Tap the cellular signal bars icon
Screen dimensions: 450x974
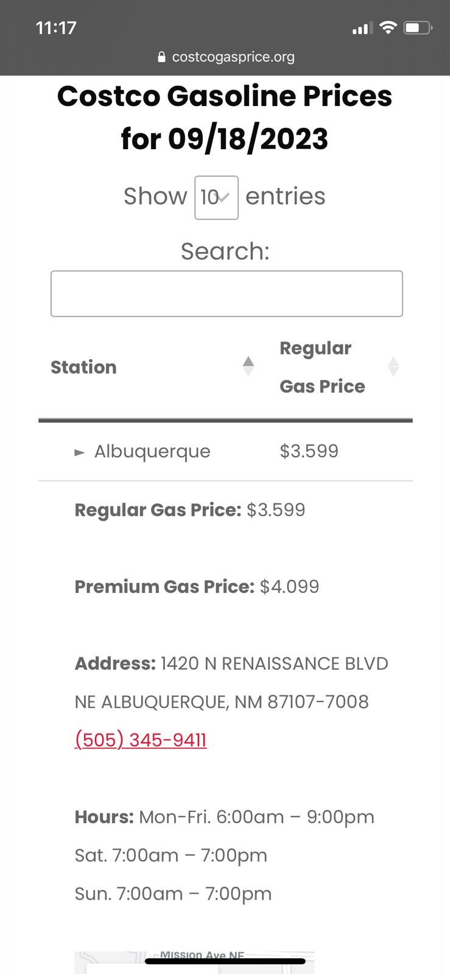362,28
